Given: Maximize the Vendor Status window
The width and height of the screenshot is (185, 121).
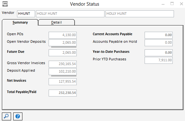Looking at the screenshot, I should 172,4.
